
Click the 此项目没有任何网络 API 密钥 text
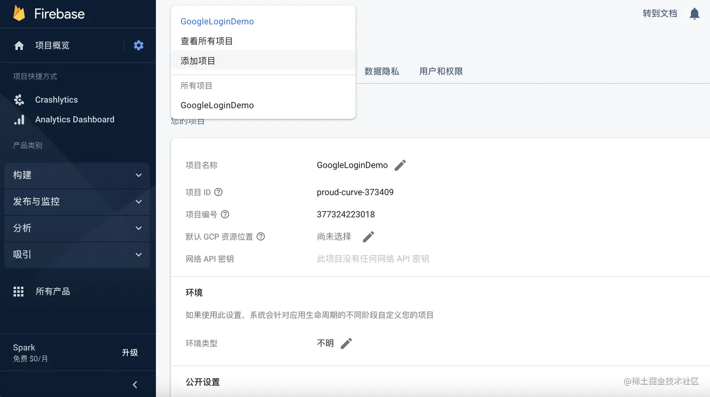[x=373, y=259]
